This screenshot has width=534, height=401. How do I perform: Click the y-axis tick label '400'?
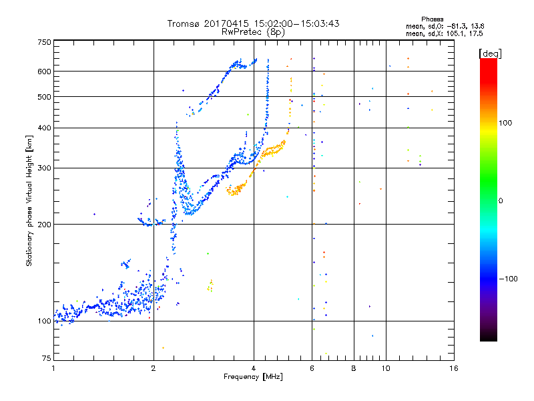tap(44, 128)
